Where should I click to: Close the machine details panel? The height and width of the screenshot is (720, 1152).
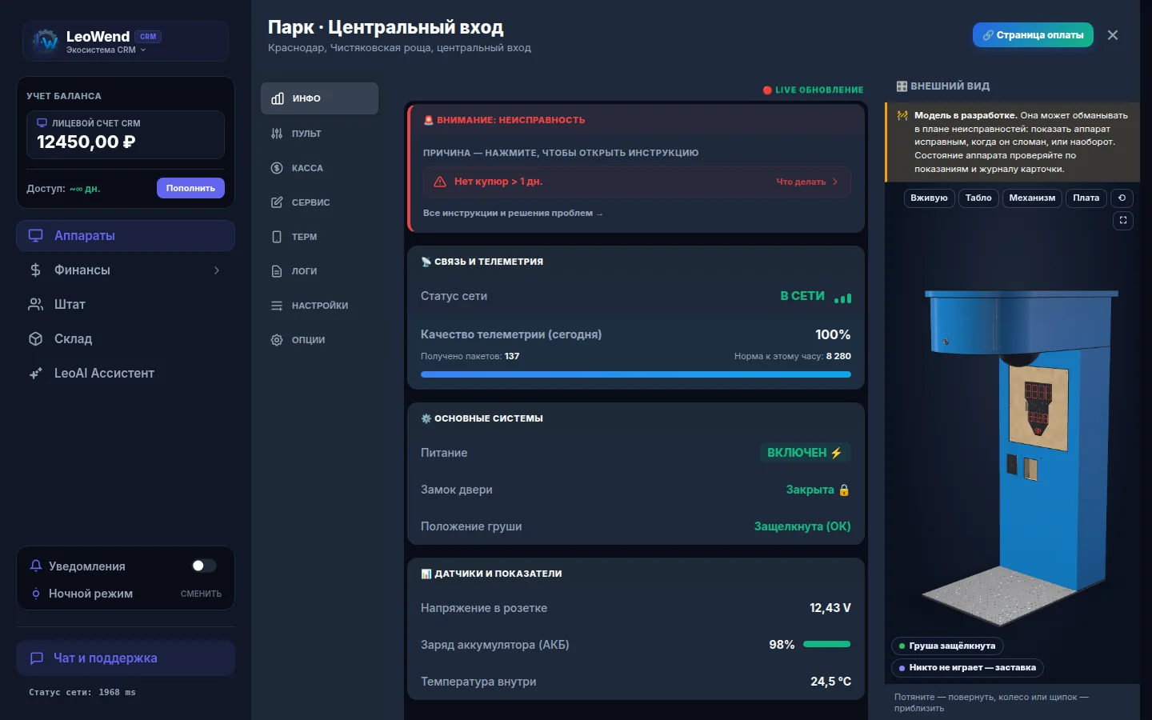[x=1113, y=35]
